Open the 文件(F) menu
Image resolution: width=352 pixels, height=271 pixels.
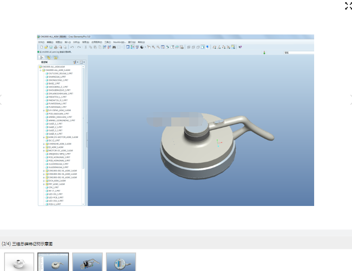(x=41, y=42)
